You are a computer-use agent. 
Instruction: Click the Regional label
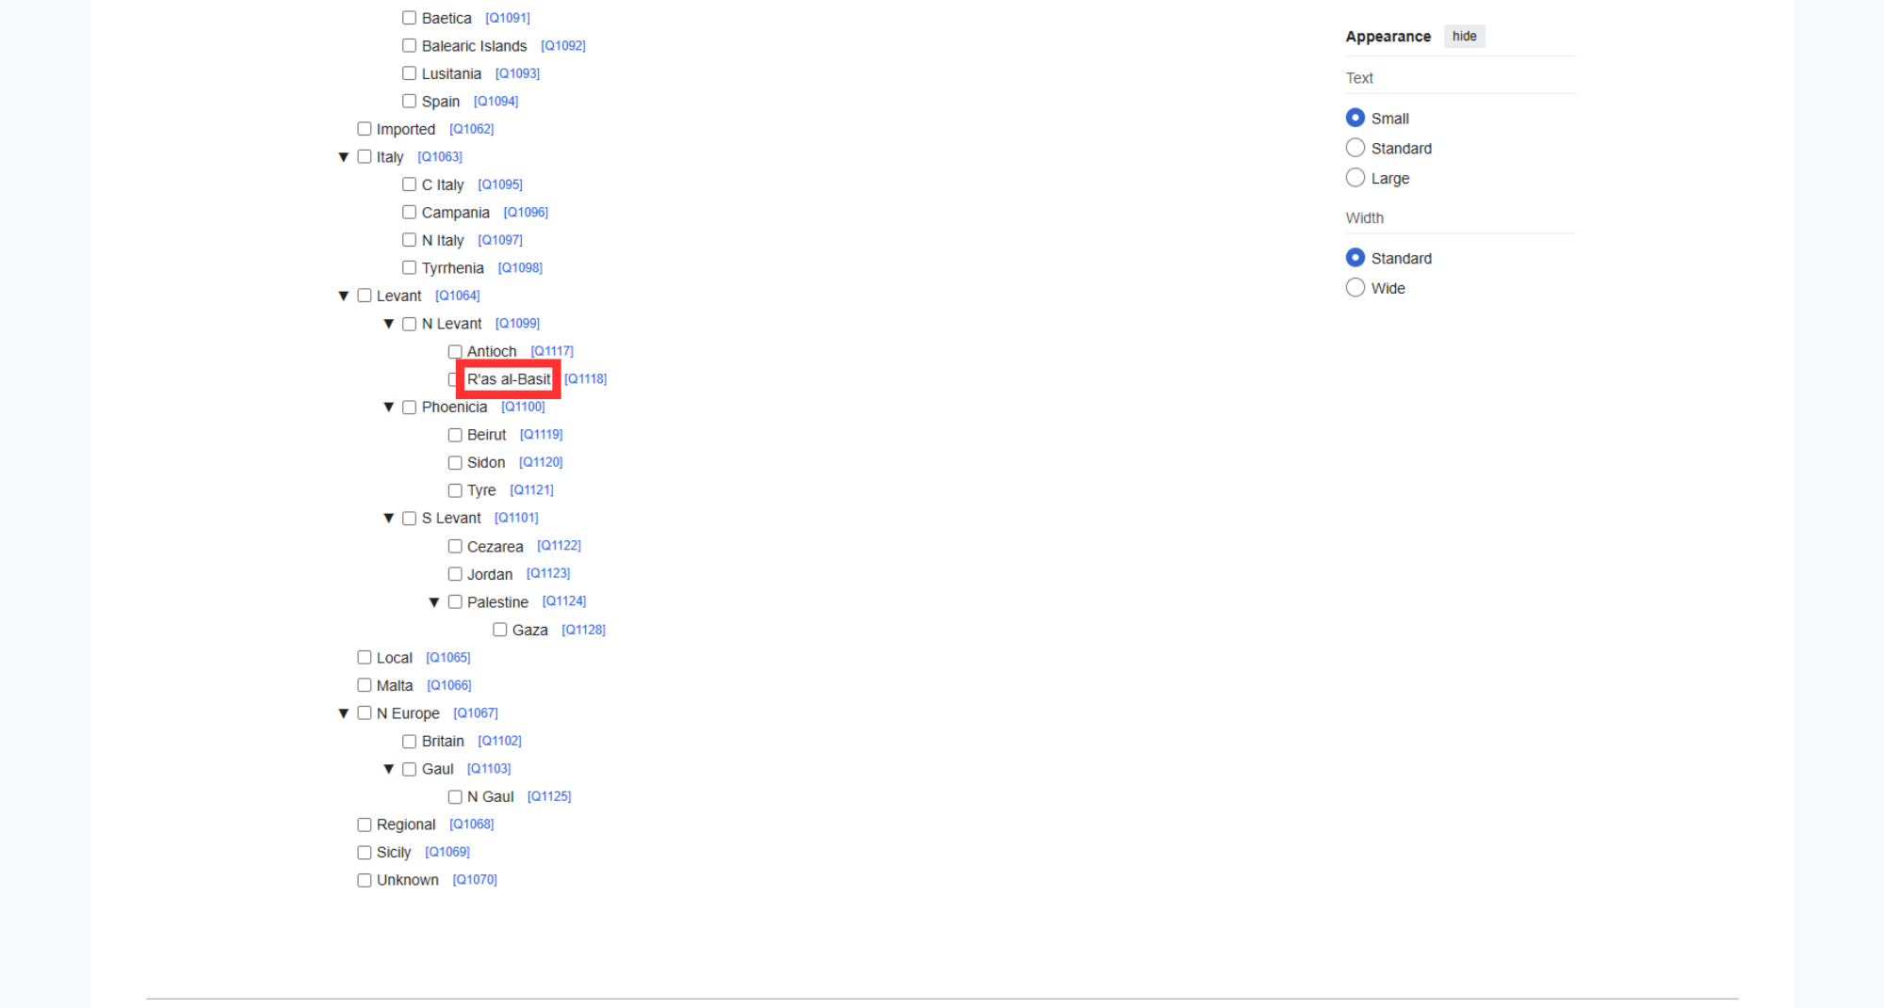click(x=406, y=824)
